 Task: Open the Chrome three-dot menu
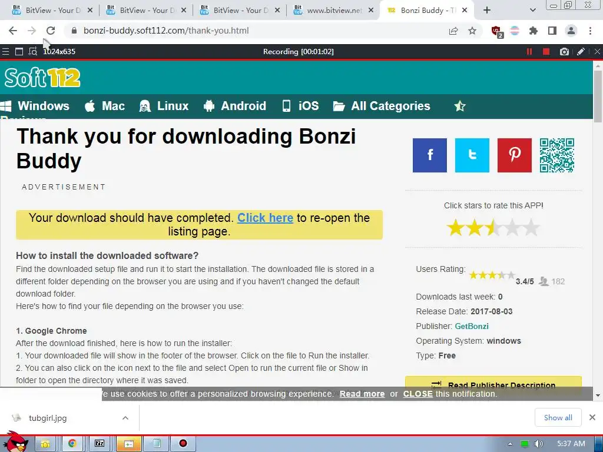590,31
